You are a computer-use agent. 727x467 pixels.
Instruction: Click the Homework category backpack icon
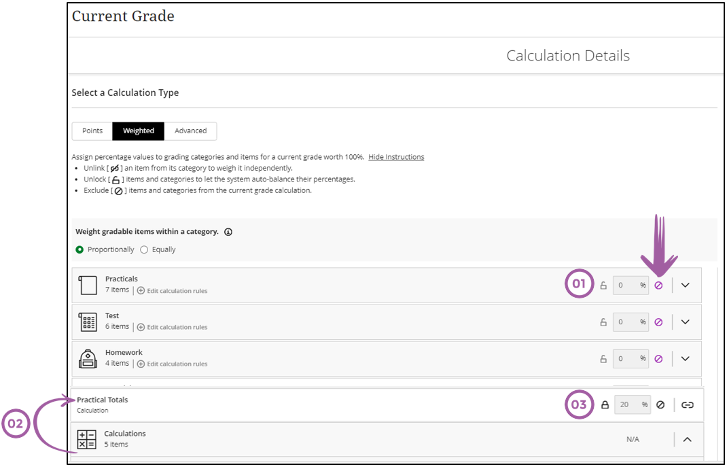coord(88,358)
